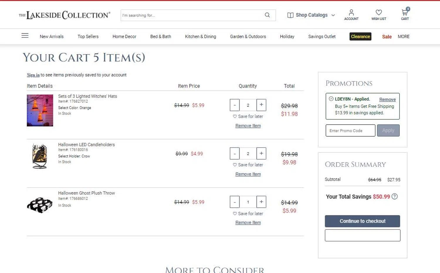The width and height of the screenshot is (440, 273).
Task: Decrease quantity of Halloween Ghost Plush Throw
Action: coord(235,202)
